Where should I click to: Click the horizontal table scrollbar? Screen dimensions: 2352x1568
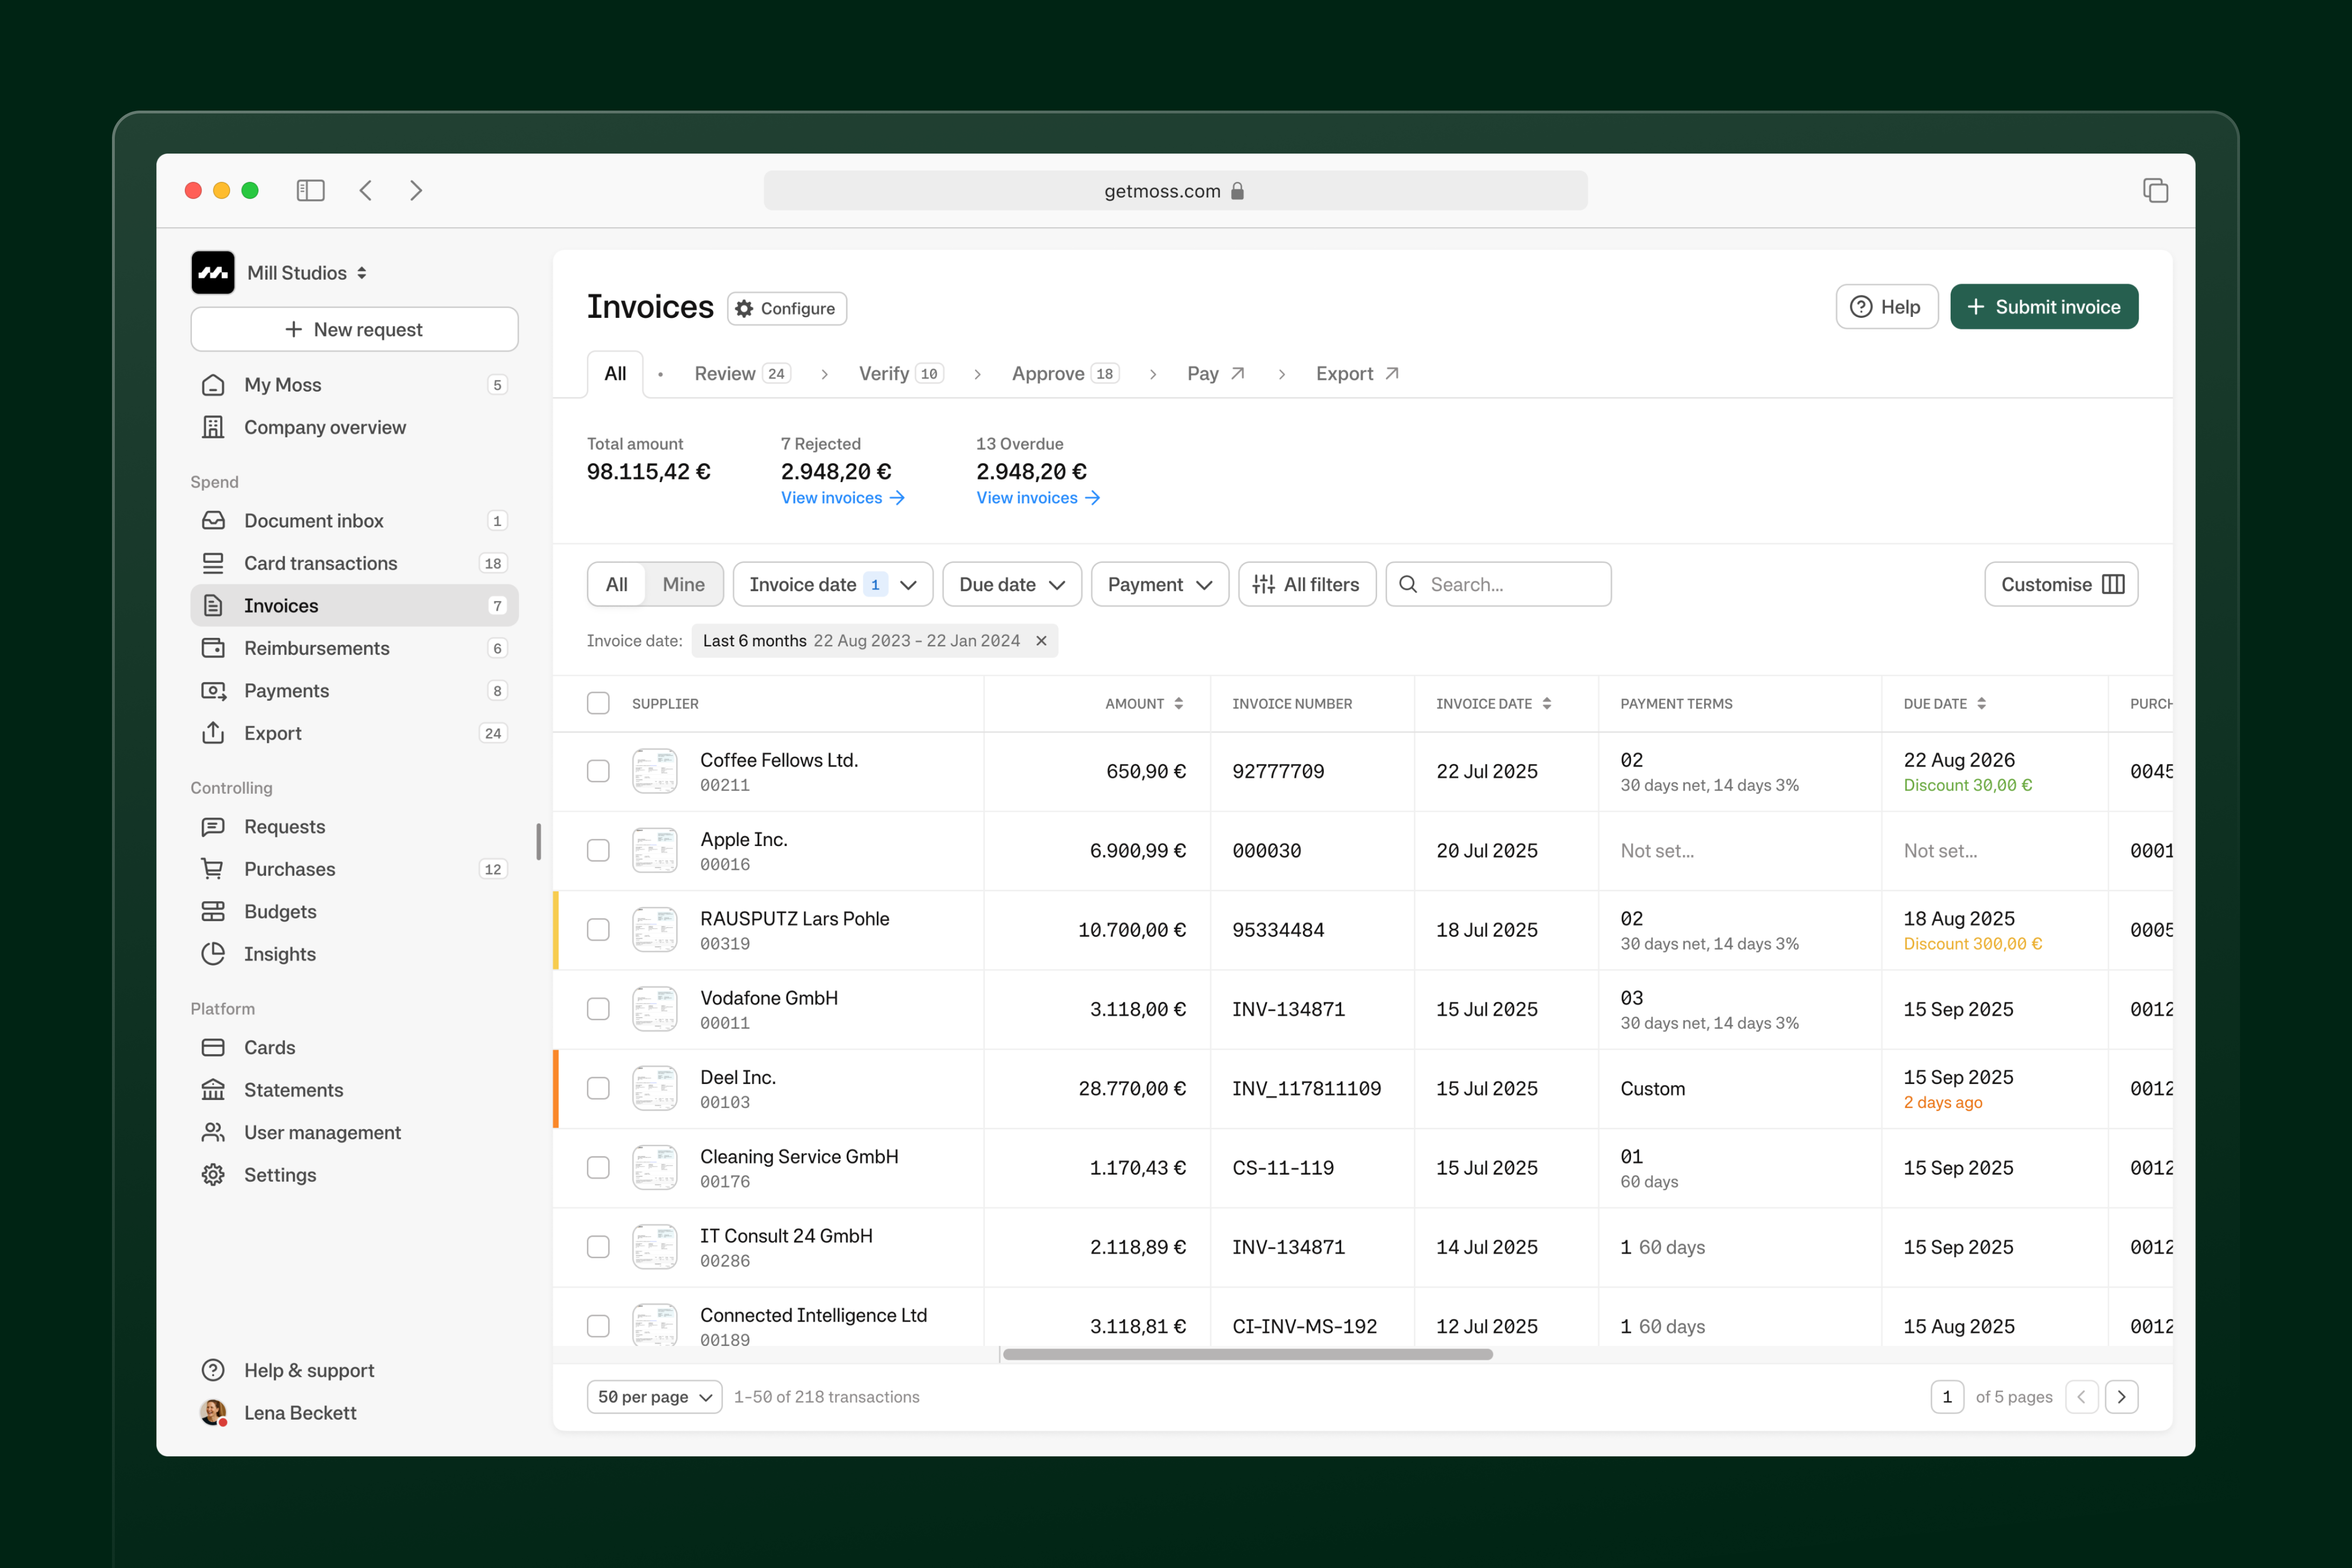(1247, 1354)
